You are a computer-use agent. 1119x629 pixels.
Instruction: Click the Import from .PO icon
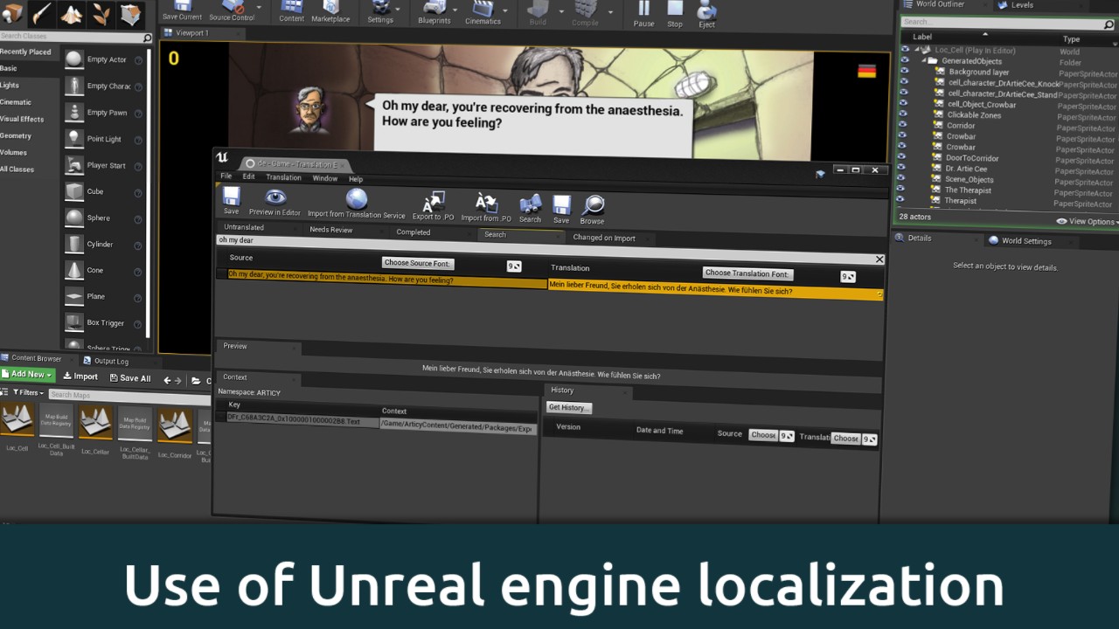pos(486,203)
